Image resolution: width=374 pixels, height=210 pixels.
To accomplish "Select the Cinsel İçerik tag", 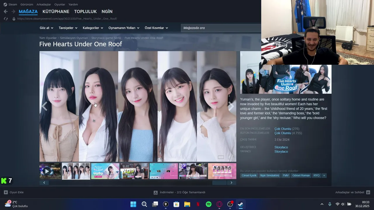I will 249,176.
